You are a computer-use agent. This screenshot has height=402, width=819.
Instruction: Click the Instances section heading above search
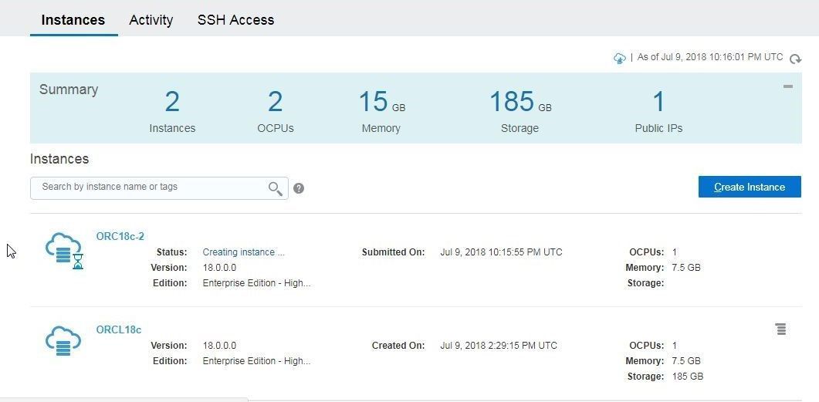tap(59, 159)
